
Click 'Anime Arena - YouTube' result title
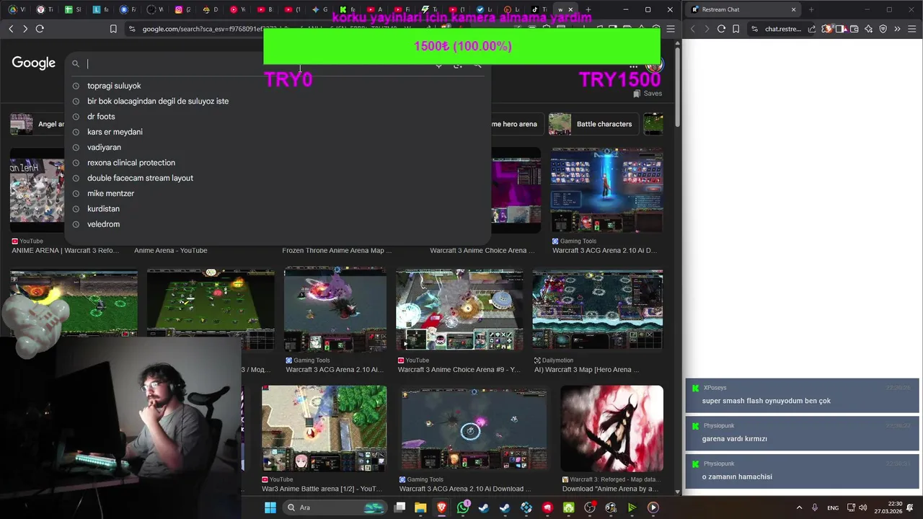(x=170, y=250)
